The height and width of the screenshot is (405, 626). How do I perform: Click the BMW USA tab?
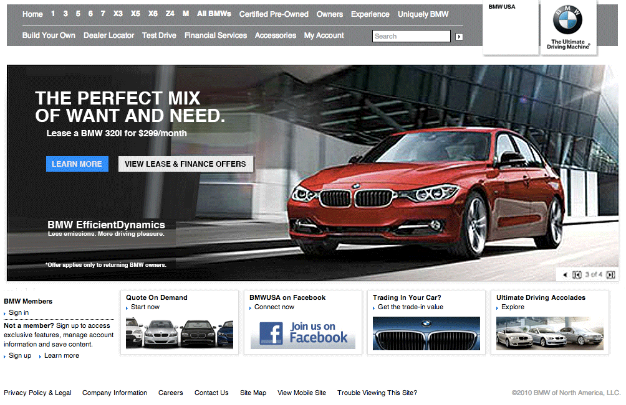[511, 28]
